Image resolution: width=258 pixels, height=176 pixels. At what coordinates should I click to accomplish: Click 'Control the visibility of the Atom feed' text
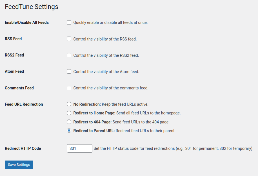(106, 72)
